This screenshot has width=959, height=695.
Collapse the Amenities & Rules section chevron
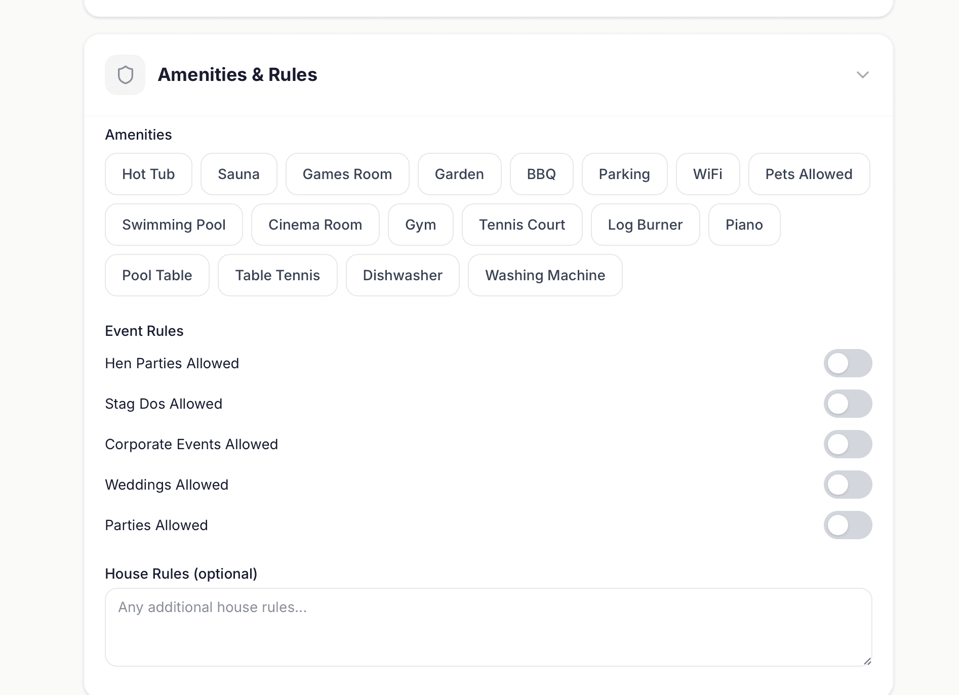coord(862,75)
